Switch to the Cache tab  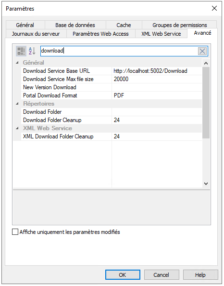pyautogui.click(x=124, y=25)
